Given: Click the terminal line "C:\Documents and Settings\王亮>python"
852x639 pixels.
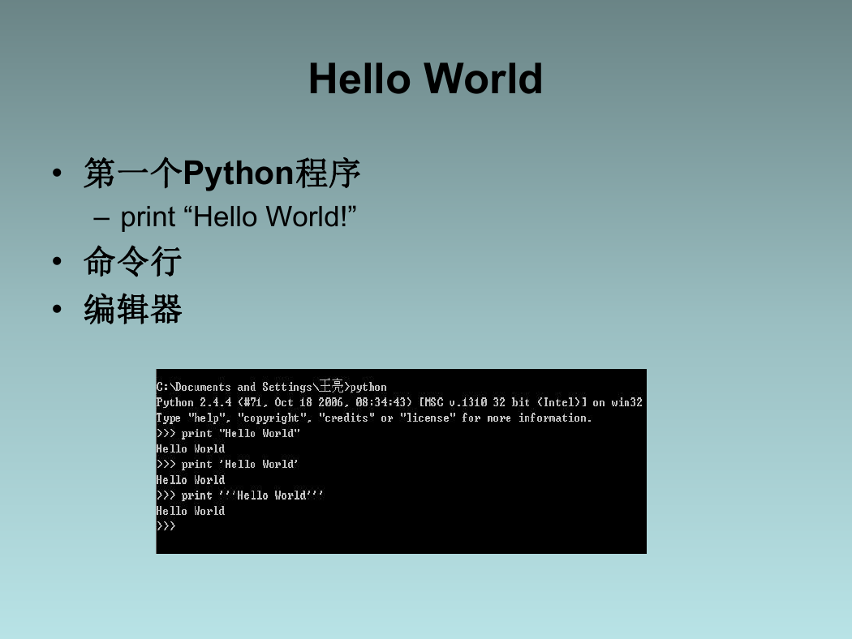Looking at the screenshot, I should [x=271, y=387].
